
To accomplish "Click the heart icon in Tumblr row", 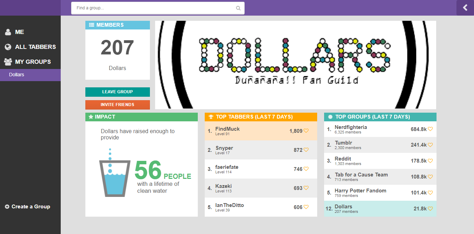I will point(430,145).
